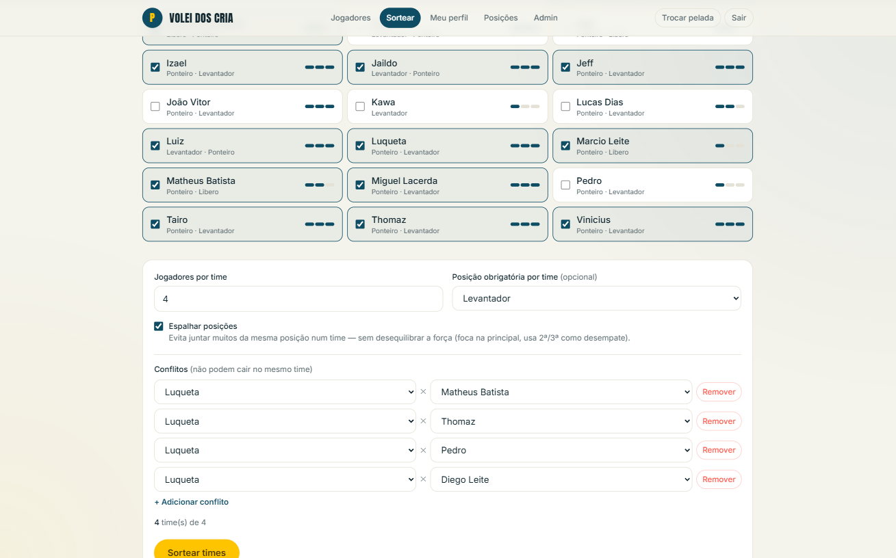Click Marcio Leite's skill level indicator
This screenshot has width=896, height=558.
[730, 146]
